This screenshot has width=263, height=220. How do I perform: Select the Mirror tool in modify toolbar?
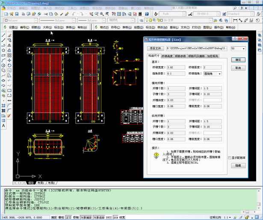click(x=9, y=45)
